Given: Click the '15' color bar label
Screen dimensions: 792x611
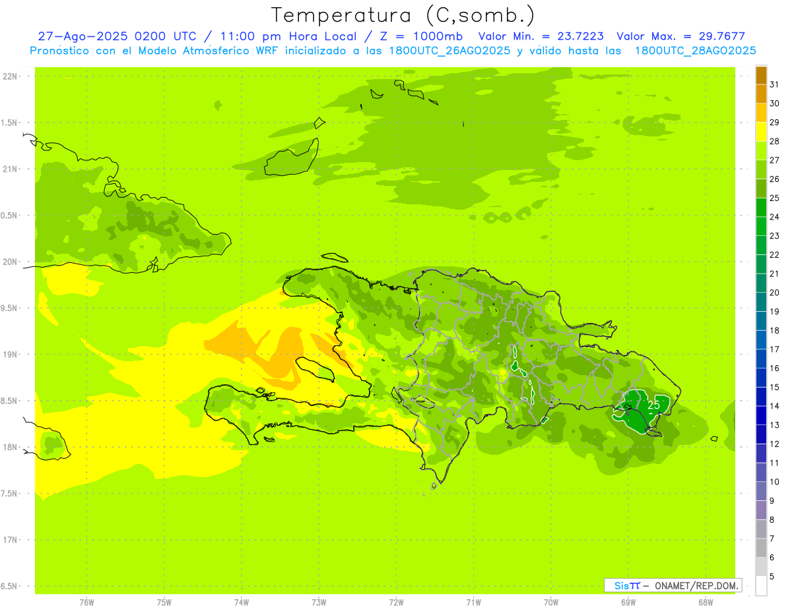Looking at the screenshot, I should pyautogui.click(x=775, y=387).
